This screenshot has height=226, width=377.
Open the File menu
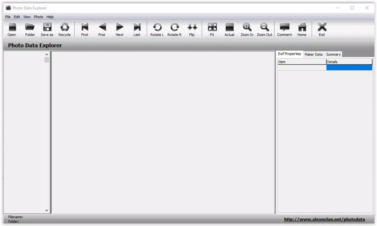point(8,17)
